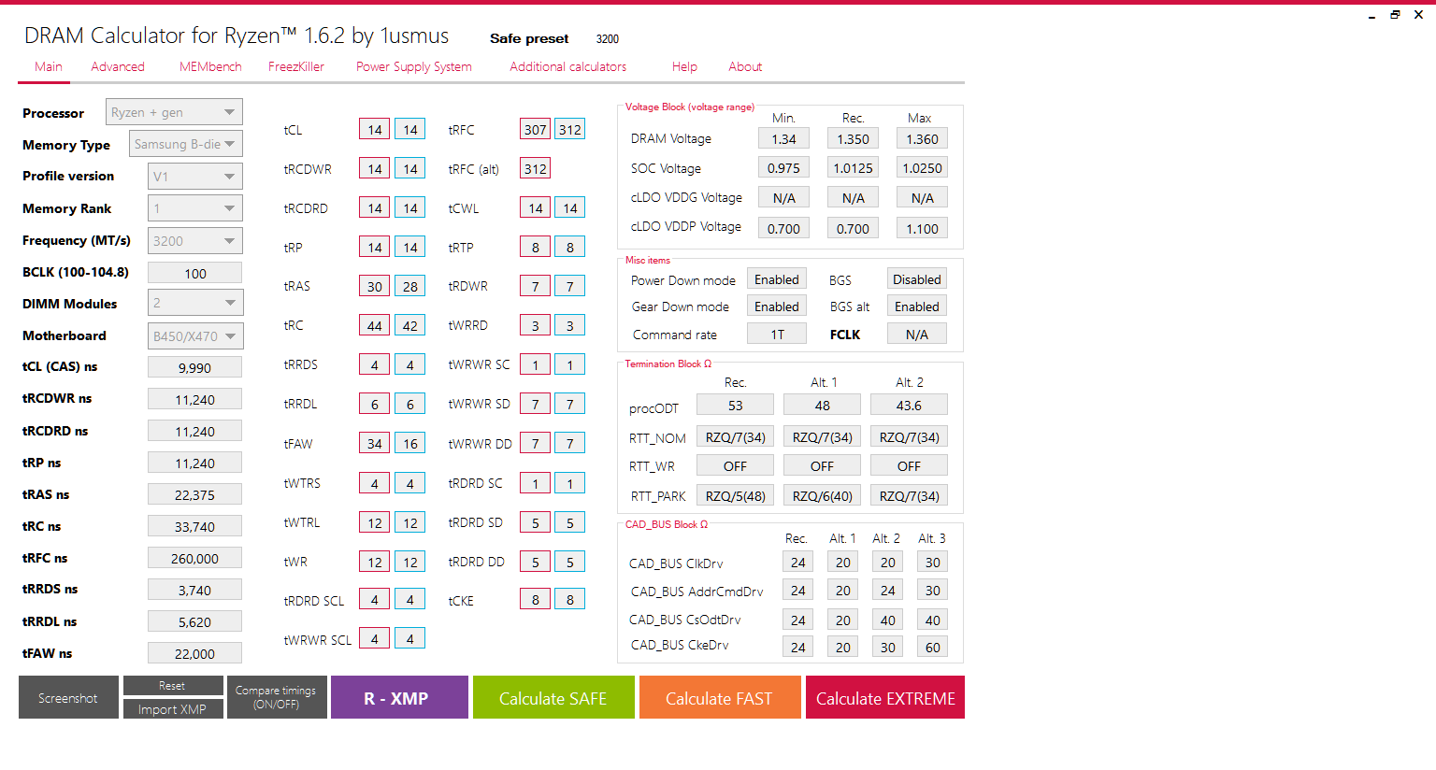Expand the Frequency (MT/s) dropdown
1436x770 pixels.
pos(195,241)
